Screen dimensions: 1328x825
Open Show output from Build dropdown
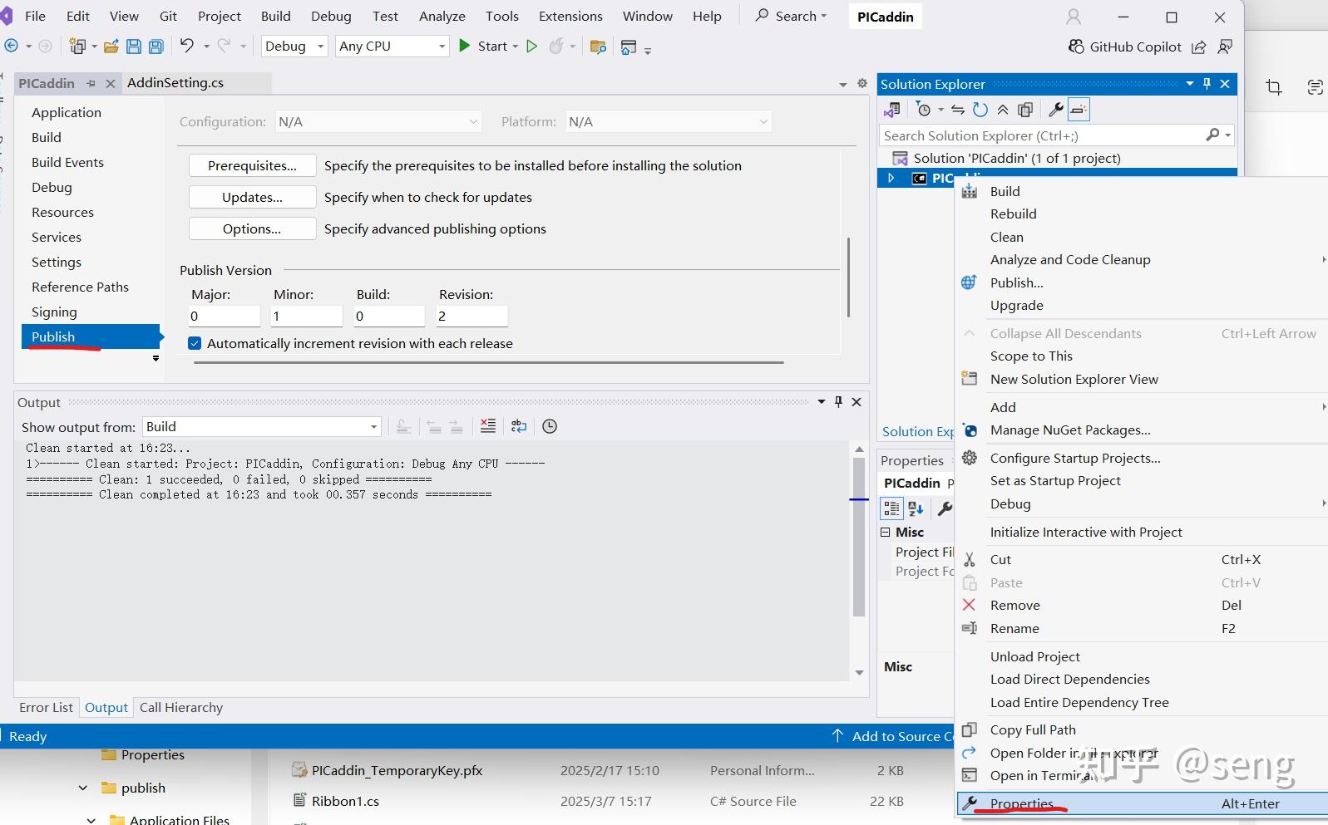tap(262, 427)
